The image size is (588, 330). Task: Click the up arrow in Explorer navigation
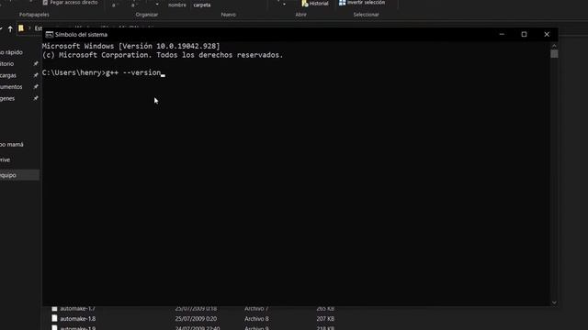click(10, 28)
